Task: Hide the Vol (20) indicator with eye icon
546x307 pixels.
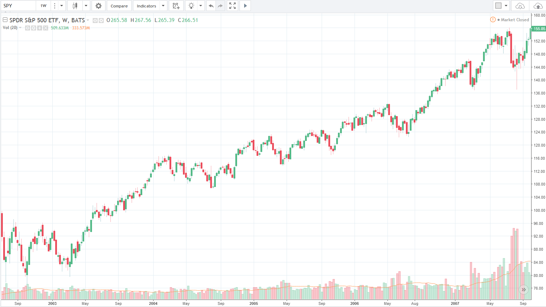Action: point(28,28)
